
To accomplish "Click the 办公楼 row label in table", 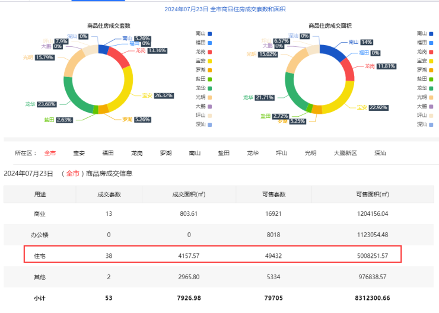I will (x=40, y=235).
